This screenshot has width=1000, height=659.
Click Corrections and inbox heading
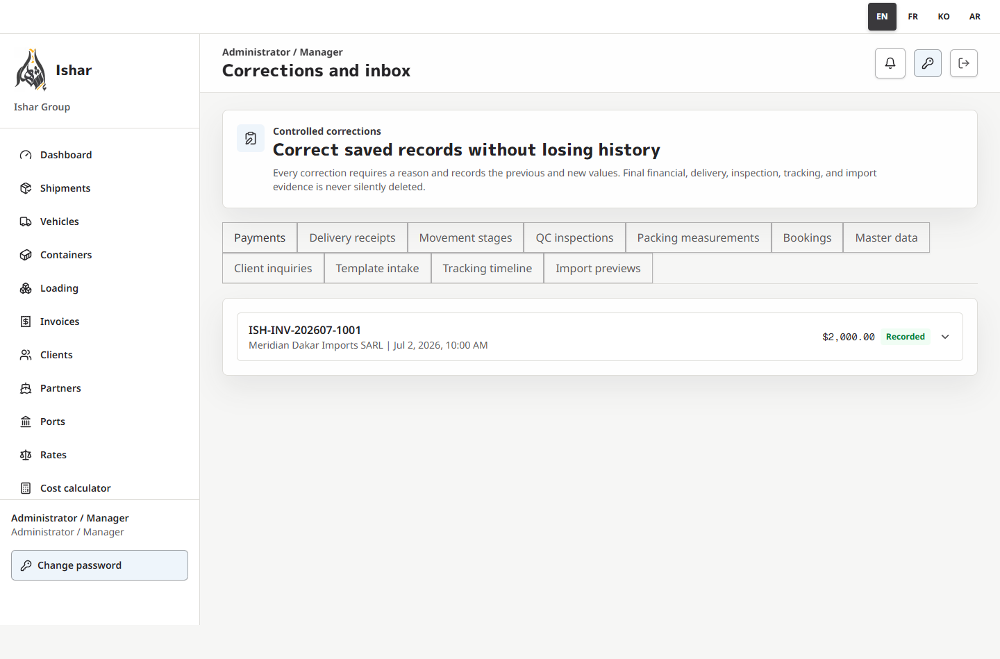(x=316, y=71)
